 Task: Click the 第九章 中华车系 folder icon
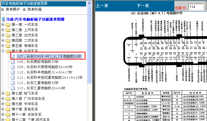(x=8, y=104)
